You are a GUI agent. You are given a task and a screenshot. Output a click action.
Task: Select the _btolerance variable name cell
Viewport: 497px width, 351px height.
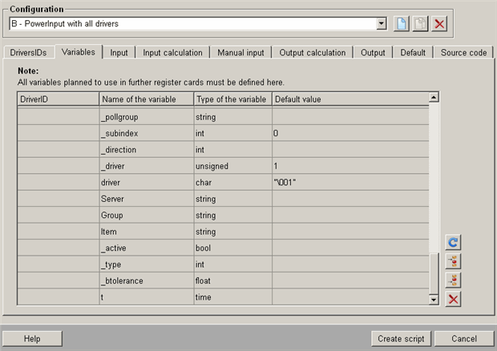coord(146,282)
